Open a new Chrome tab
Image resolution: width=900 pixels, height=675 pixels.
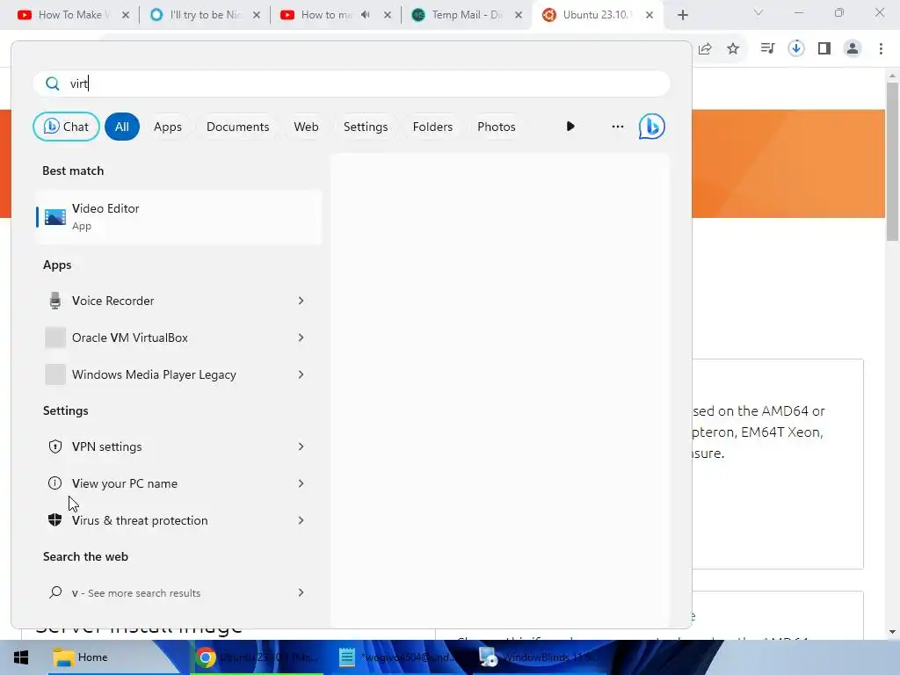pos(682,15)
